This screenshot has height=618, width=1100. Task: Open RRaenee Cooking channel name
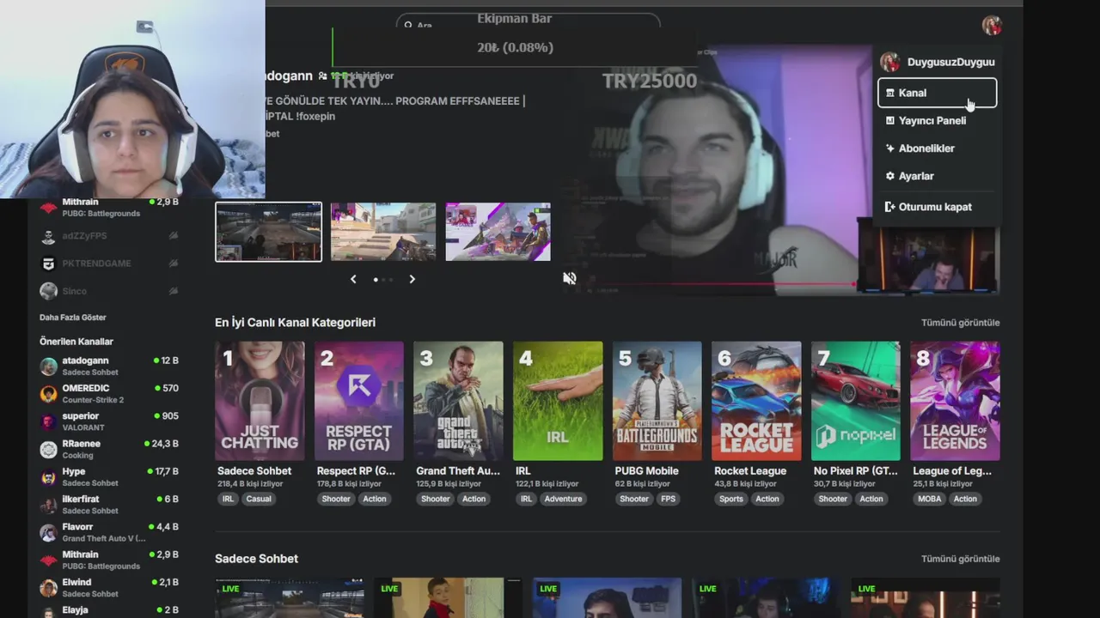pyautogui.click(x=82, y=444)
